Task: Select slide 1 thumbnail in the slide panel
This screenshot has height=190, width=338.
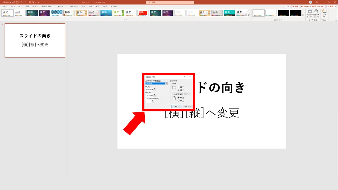Action: click(35, 40)
